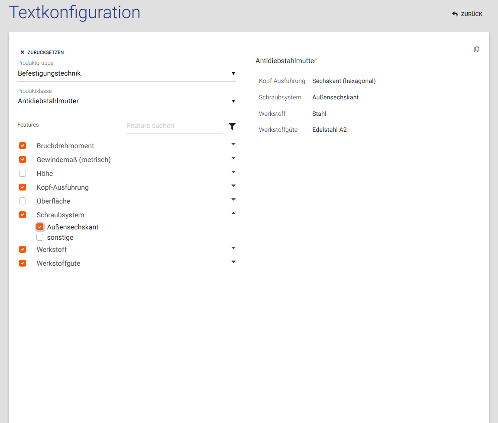498x423 pixels.
Task: Uncheck the Bruchdrehmoment checkbox
Action: 23,146
